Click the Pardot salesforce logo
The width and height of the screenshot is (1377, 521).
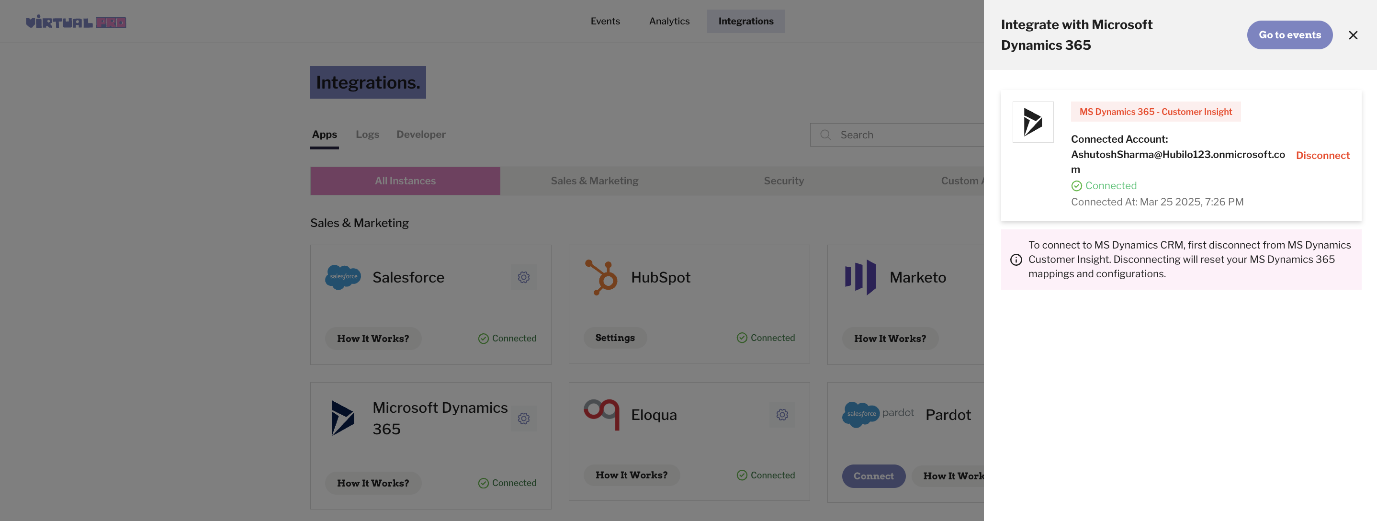pos(878,414)
